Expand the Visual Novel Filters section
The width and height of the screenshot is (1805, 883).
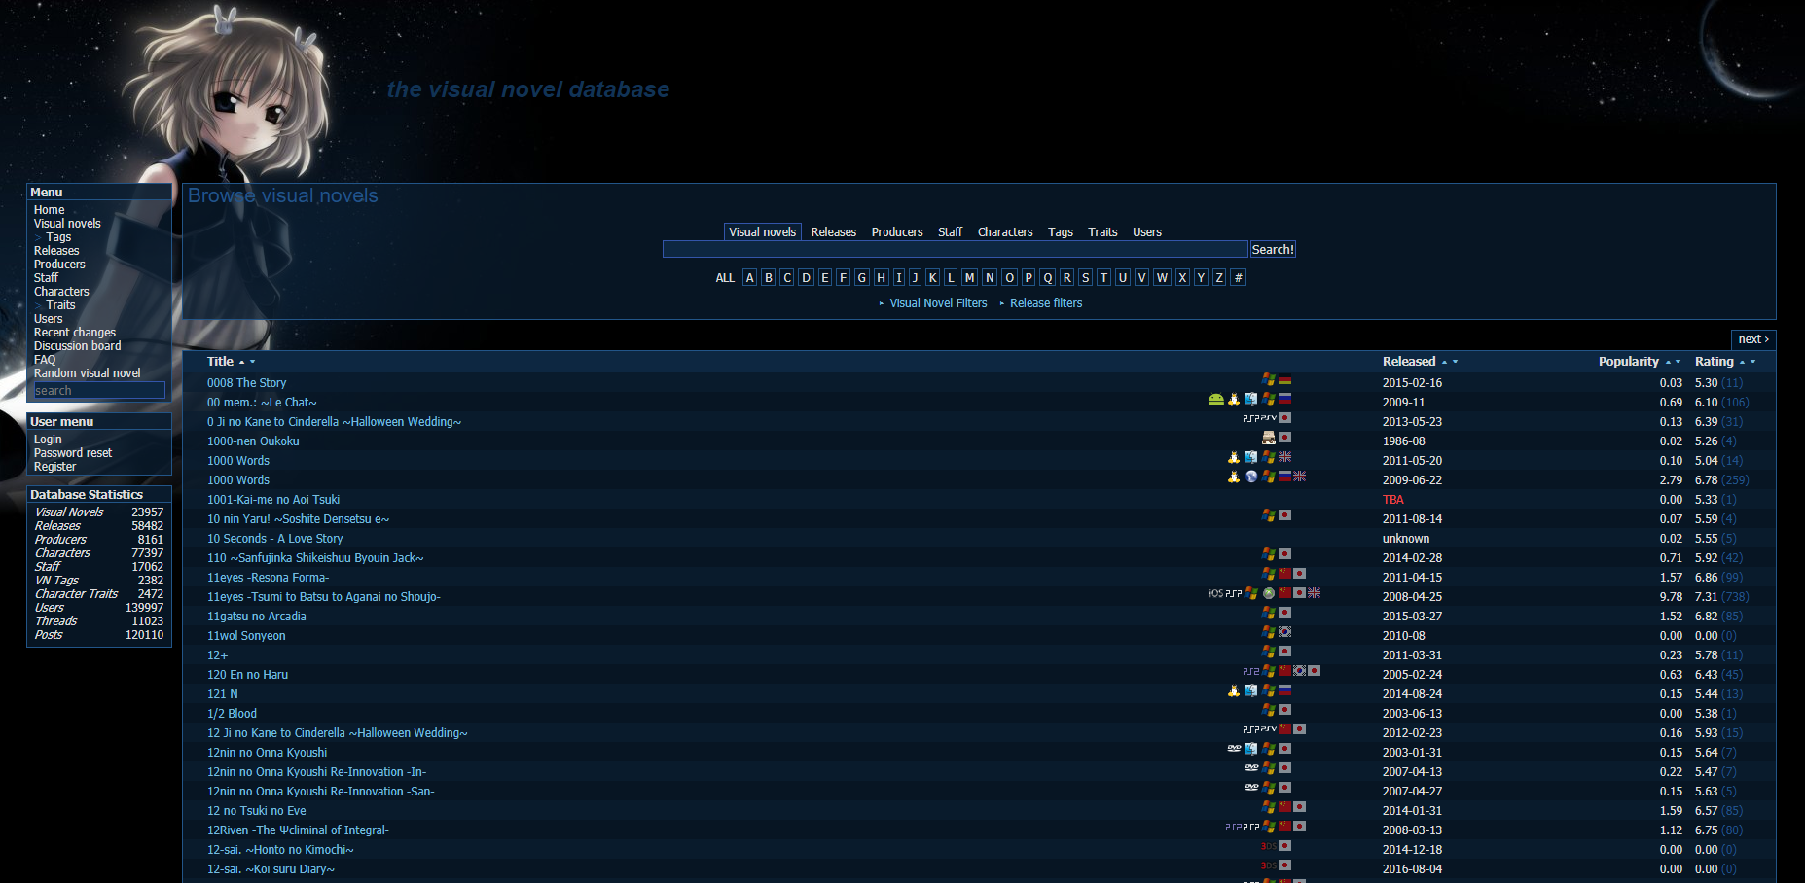pyautogui.click(x=938, y=303)
